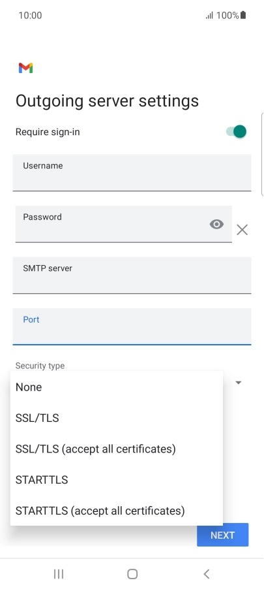
Task: Turn off the Require sign-in switch
Action: [x=236, y=132]
